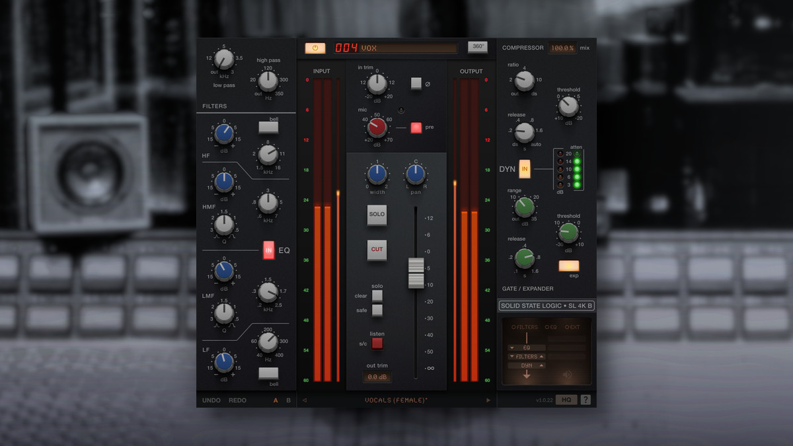This screenshot has height=446, width=793.
Task: Click the blue pan knob
Action: click(415, 174)
